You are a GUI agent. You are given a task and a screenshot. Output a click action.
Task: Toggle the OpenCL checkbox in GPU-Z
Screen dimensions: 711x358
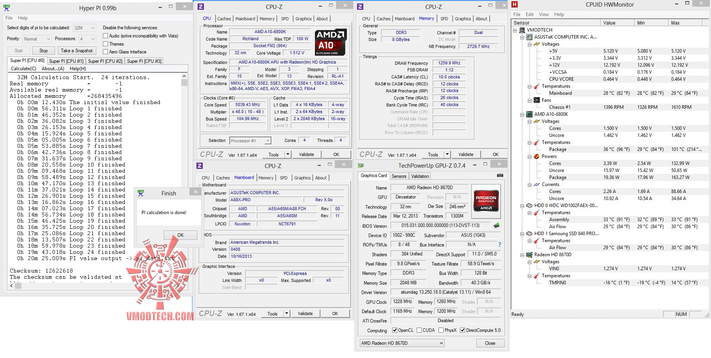click(394, 330)
